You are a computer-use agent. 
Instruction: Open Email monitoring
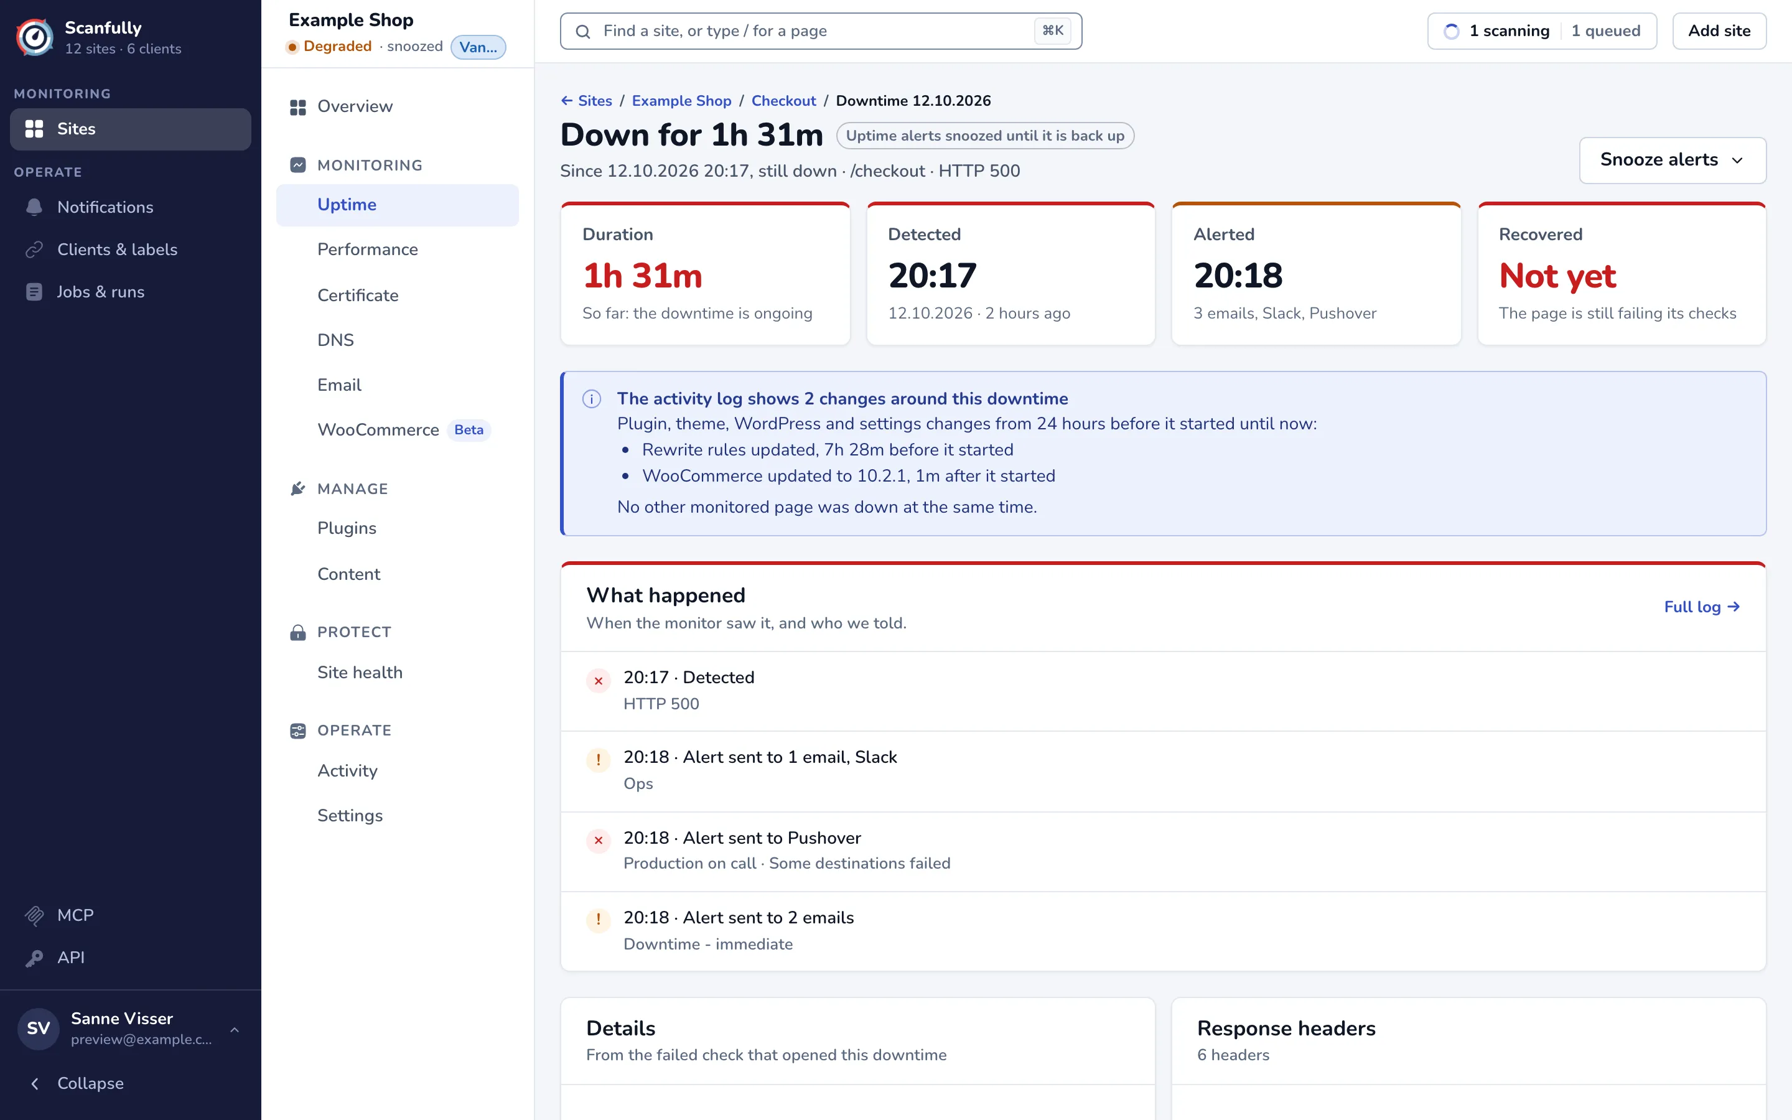point(398,385)
